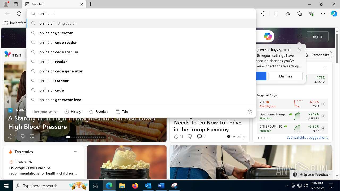
Task: Click the browser refresh icon
Action: tap(19, 14)
